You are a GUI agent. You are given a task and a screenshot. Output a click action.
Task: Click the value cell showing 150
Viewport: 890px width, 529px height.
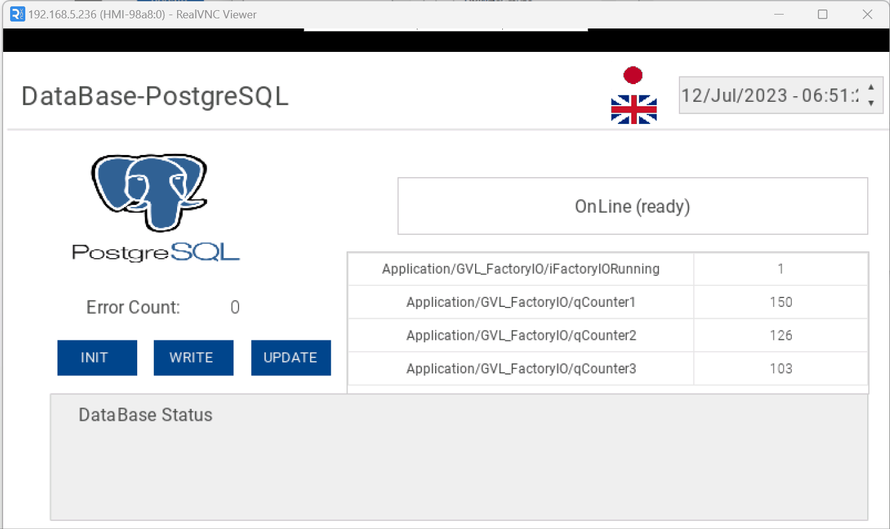(781, 302)
